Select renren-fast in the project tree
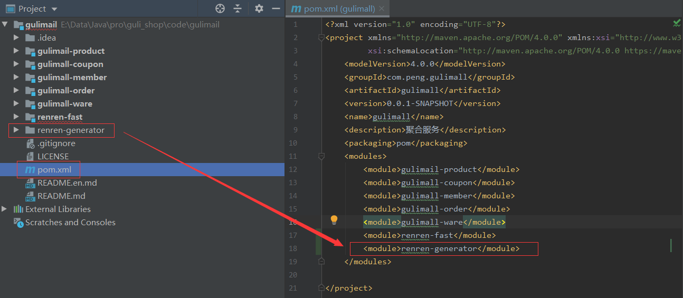The width and height of the screenshot is (683, 298). 60,117
